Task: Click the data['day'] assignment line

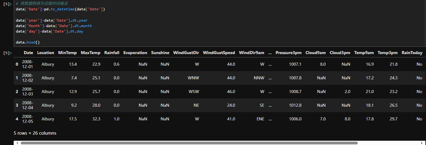Action: tap(49, 31)
